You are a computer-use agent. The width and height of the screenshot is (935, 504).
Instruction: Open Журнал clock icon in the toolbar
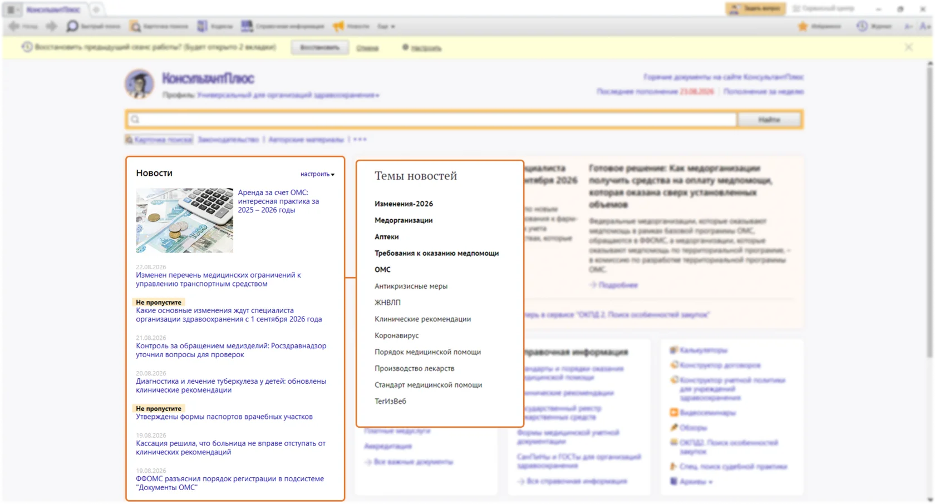point(874,26)
